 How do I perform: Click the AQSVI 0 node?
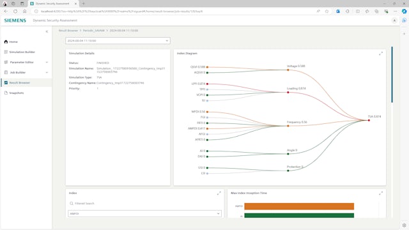(207, 73)
